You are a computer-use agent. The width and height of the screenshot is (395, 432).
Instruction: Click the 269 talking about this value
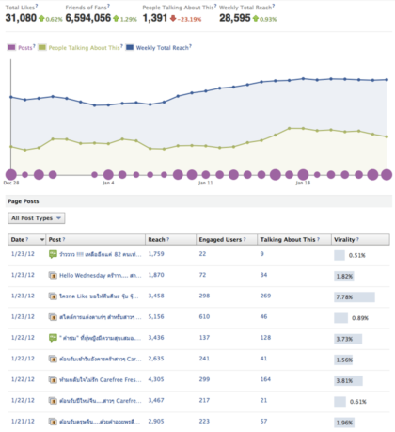coord(265,296)
